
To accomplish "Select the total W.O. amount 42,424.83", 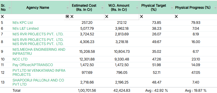I will pos(122,90).
